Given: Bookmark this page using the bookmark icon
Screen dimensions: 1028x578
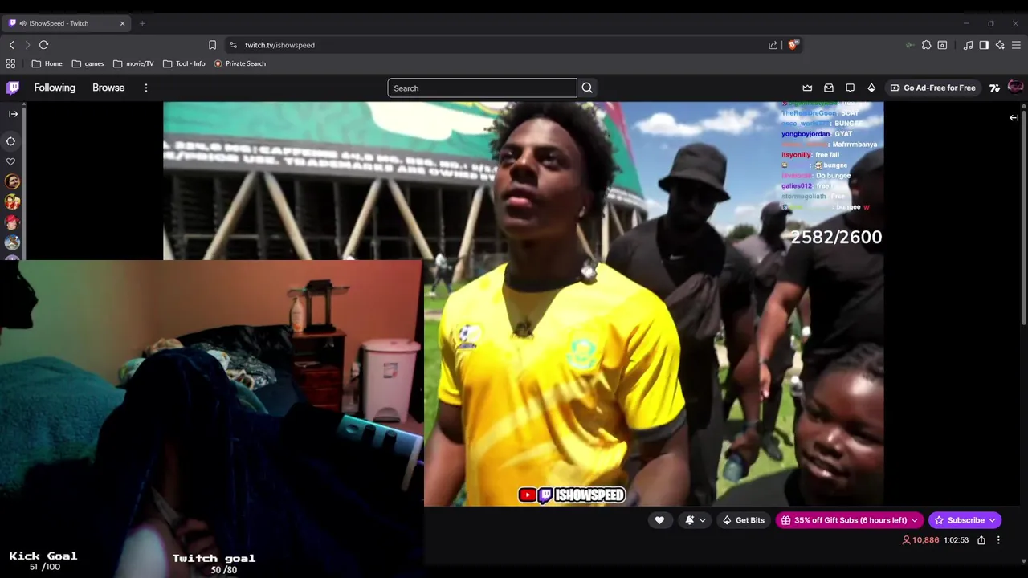Looking at the screenshot, I should [x=212, y=45].
